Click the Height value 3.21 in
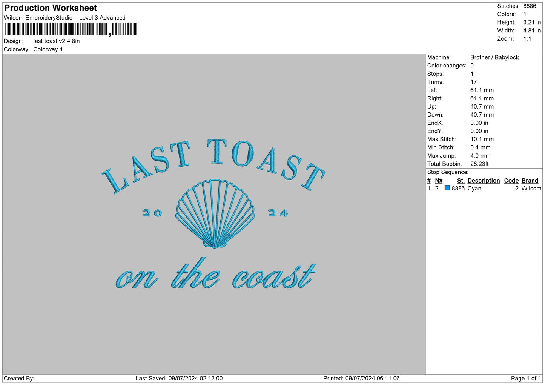Screen dimensions: 545x385 (x=532, y=22)
